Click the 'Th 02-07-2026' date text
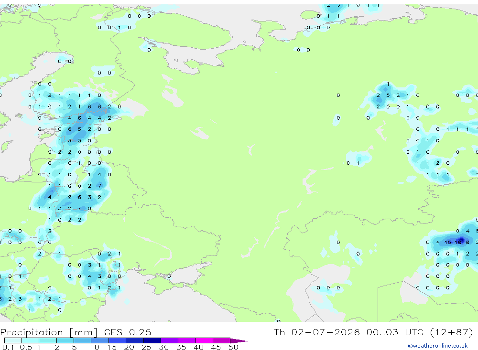This screenshot has height=350, width=478. pyautogui.click(x=316, y=332)
